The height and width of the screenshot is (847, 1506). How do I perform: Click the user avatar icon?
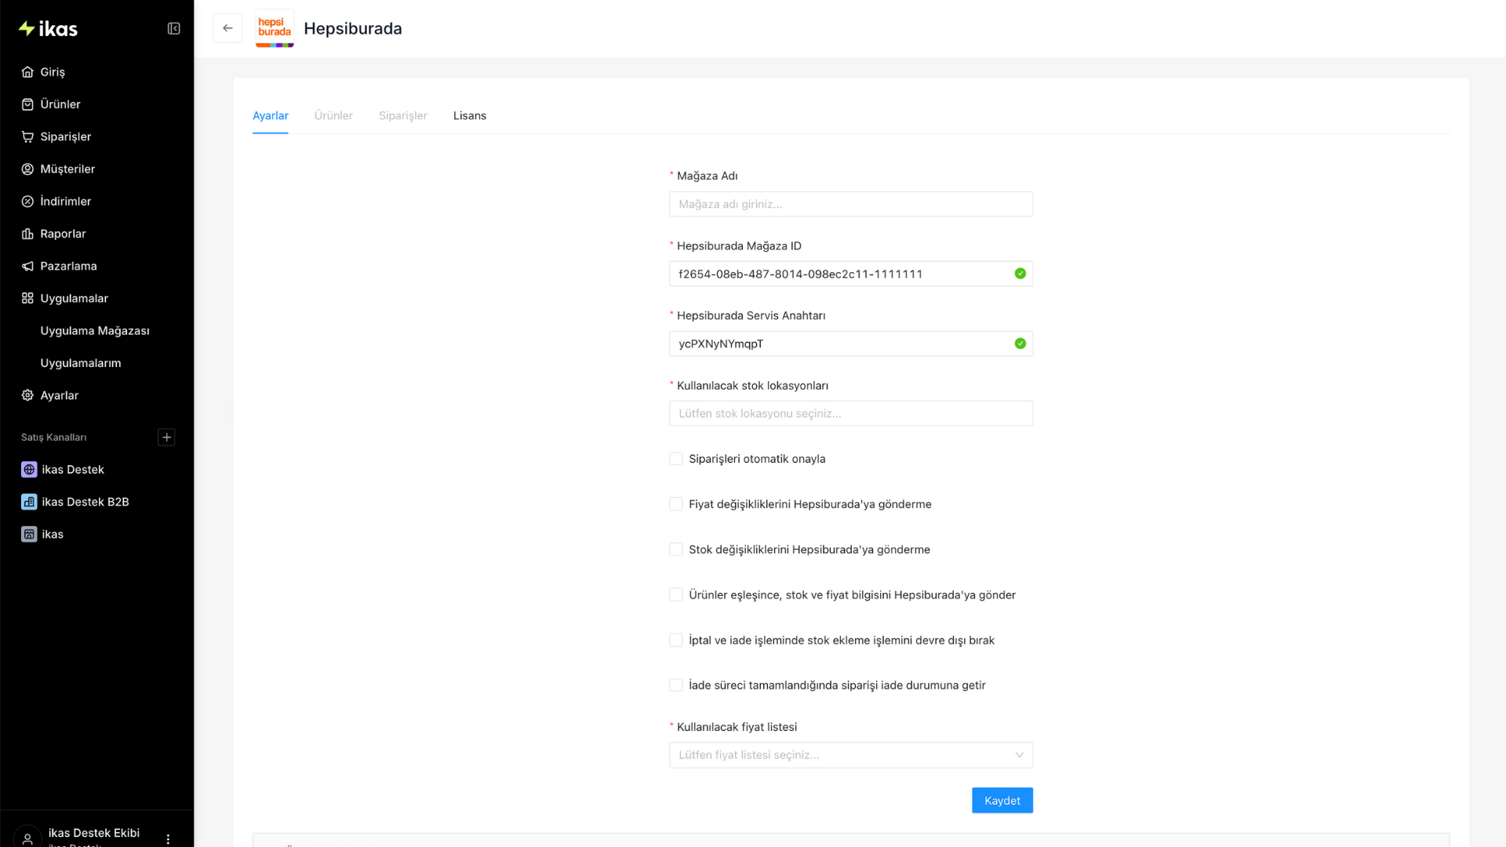[27, 838]
